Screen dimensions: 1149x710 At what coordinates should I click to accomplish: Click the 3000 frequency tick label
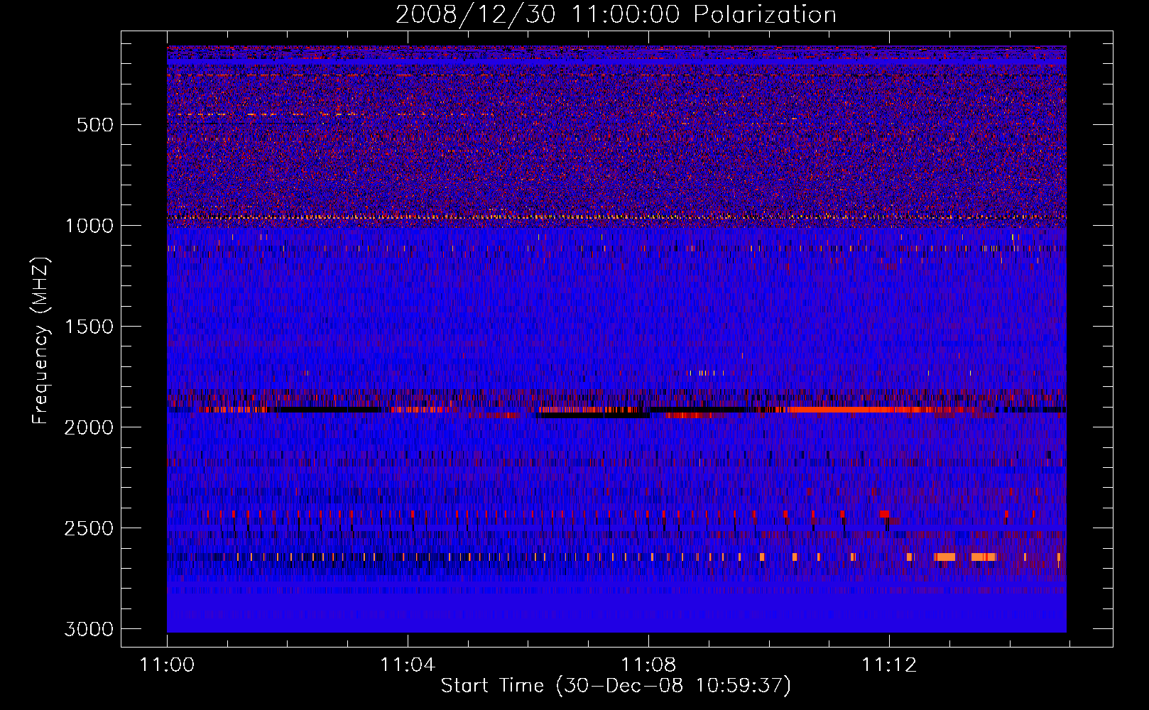tap(89, 629)
